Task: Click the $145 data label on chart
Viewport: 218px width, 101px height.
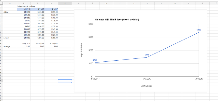Action: (147, 55)
